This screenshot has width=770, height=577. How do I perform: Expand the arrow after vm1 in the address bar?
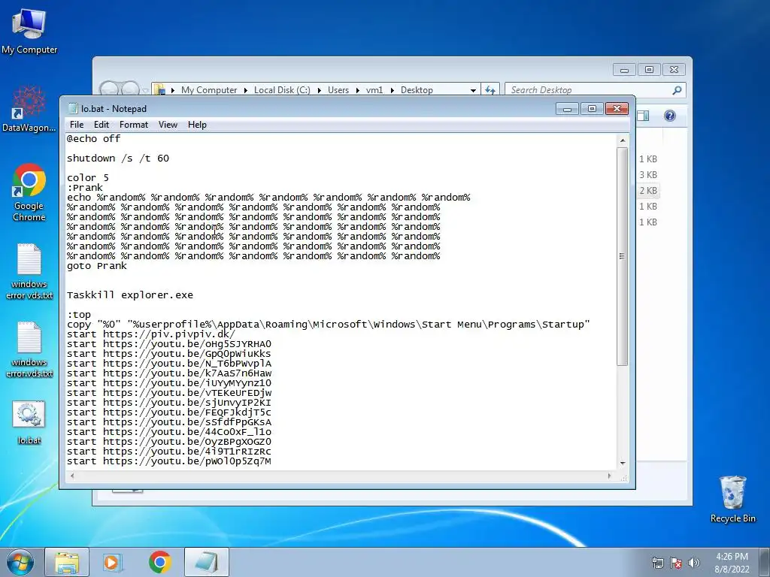tap(393, 90)
